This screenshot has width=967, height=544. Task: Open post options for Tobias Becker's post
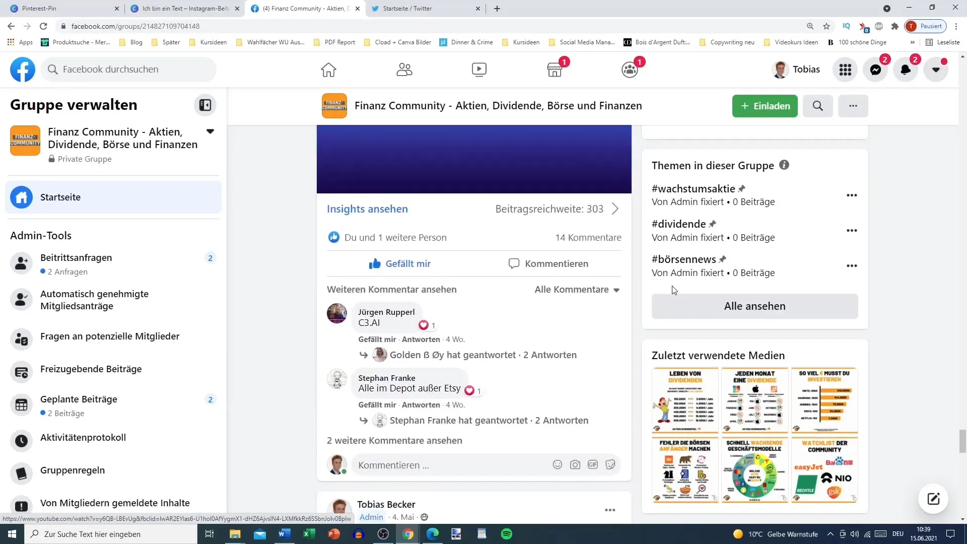(x=609, y=510)
